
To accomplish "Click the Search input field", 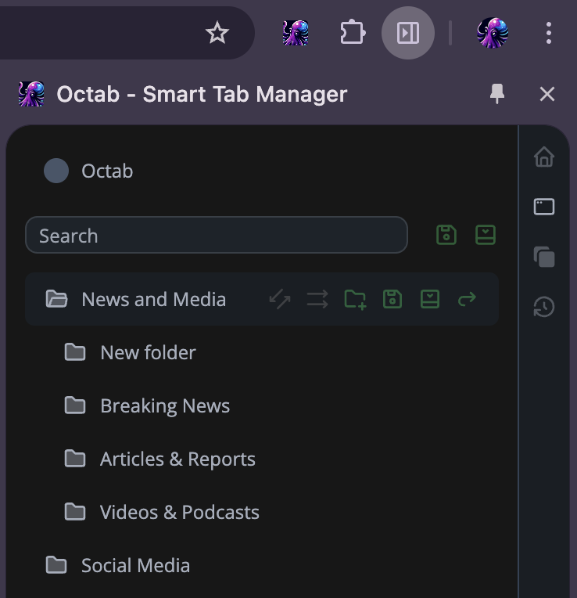I will coord(216,235).
